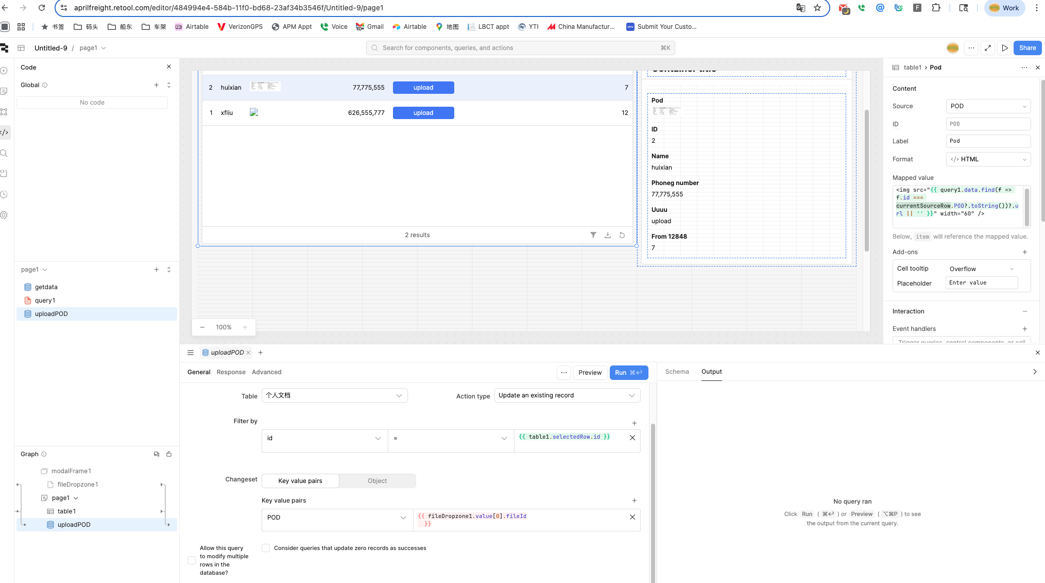This screenshot has width=1045, height=583.
Task: Click the Label input field containing Pod
Action: click(x=988, y=141)
